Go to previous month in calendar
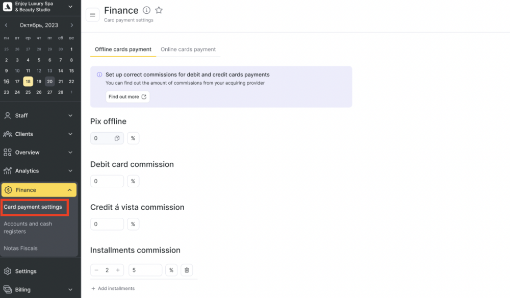510x298 pixels. 6,25
